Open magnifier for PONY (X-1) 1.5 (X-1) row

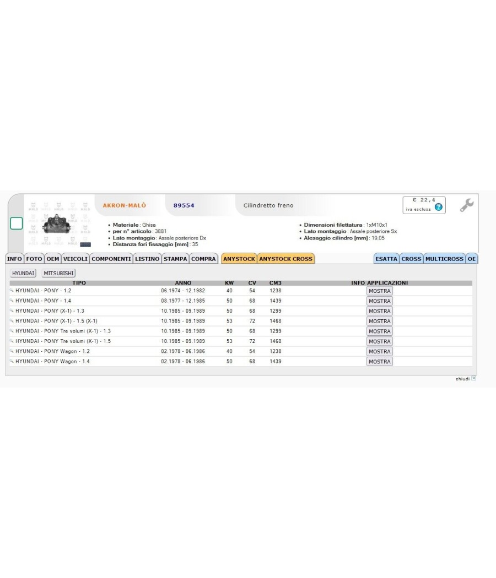coord(12,321)
